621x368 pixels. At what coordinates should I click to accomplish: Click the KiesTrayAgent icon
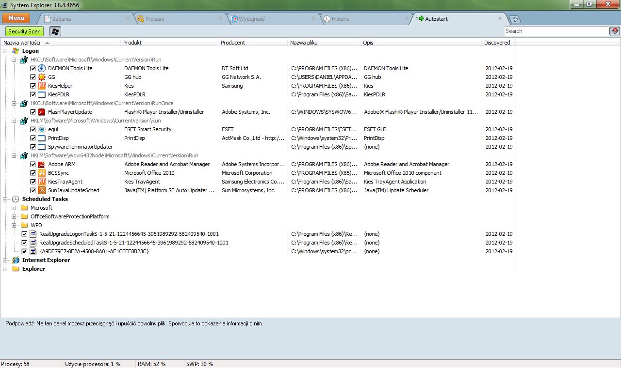(41, 182)
